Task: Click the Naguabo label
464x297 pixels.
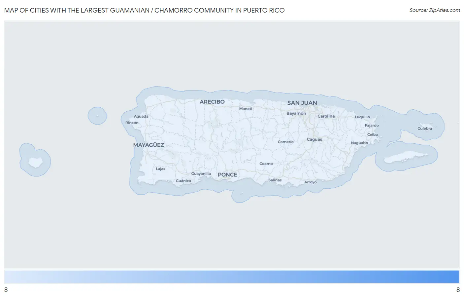Action: [x=359, y=143]
